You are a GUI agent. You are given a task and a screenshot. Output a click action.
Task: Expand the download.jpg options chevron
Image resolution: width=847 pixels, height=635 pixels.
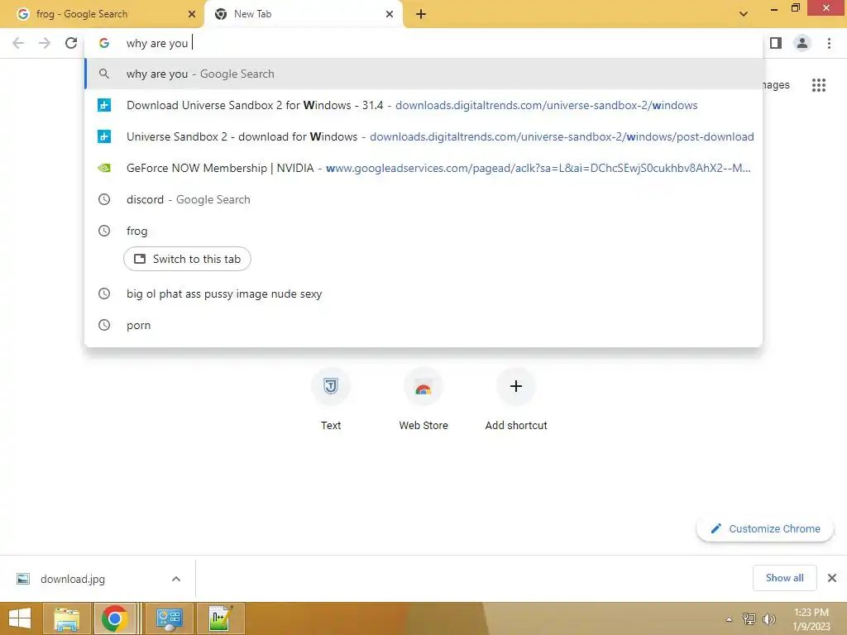coord(176,579)
